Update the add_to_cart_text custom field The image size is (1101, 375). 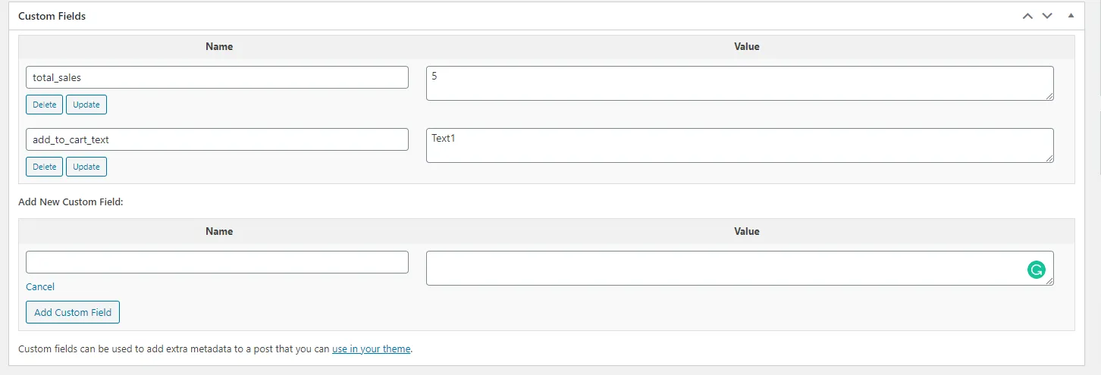(x=86, y=167)
